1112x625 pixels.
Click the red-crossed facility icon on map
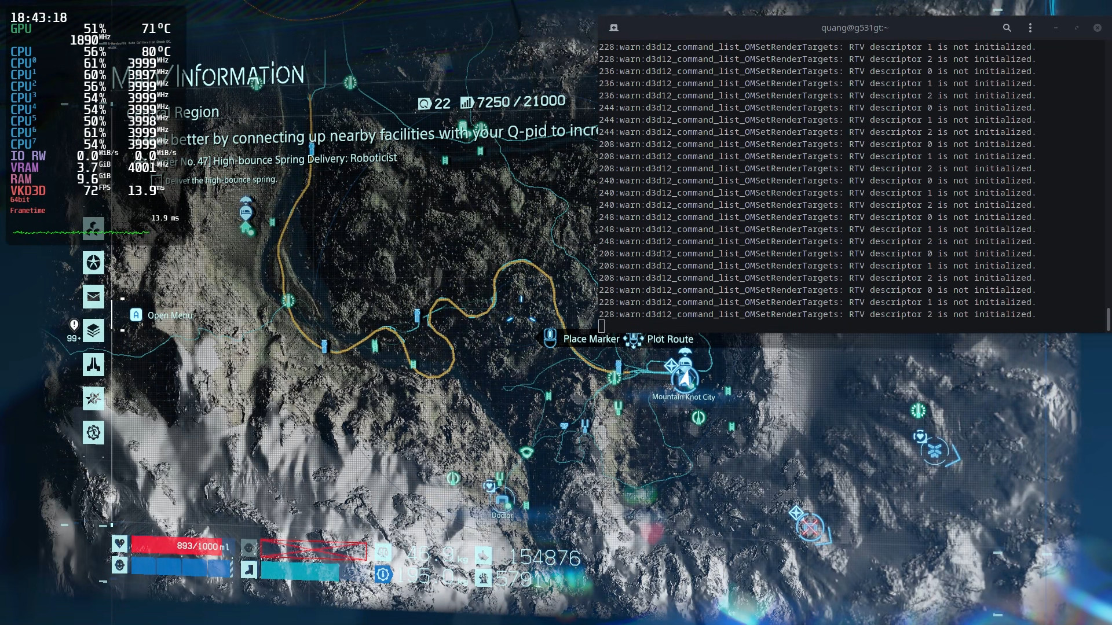tap(810, 527)
